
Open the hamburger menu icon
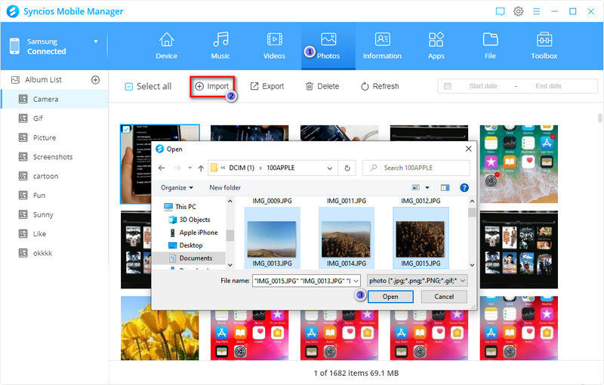[x=536, y=11]
